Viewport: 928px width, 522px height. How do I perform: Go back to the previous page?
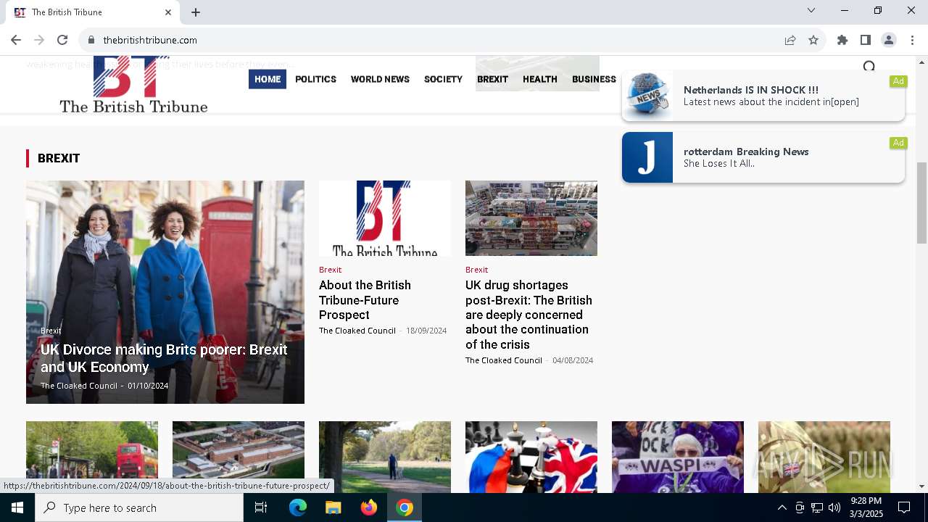pyautogui.click(x=16, y=40)
